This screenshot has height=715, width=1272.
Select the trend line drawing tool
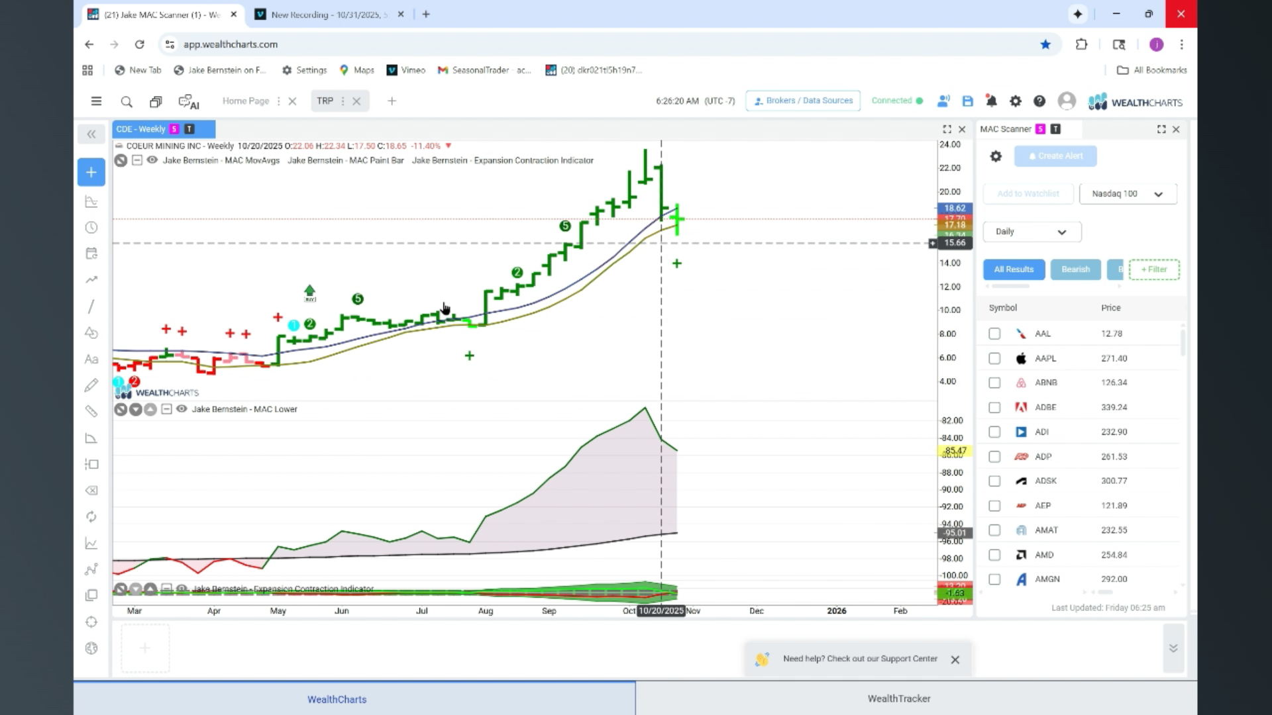coord(91,307)
